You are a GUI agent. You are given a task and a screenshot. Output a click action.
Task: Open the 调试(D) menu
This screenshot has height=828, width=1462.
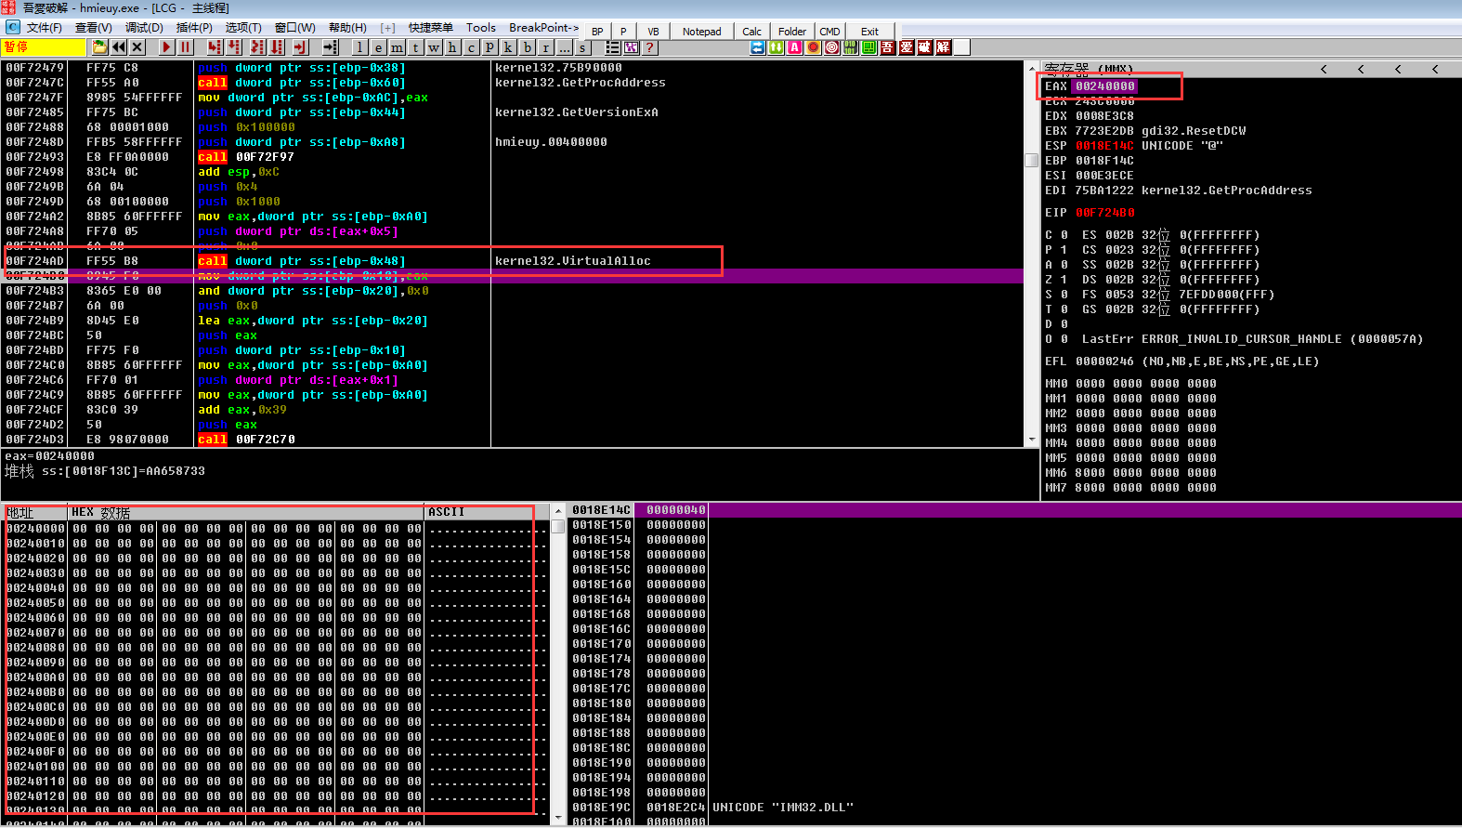coord(144,28)
